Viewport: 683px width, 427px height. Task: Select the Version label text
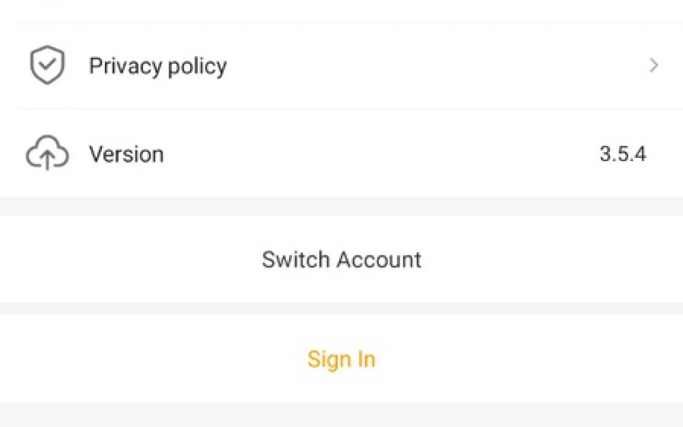[126, 154]
